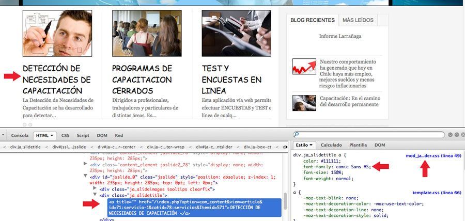Viewport: 465px width, 221px height.
Task: Collapse the ja_slidetitle div node
Action: click(95, 194)
